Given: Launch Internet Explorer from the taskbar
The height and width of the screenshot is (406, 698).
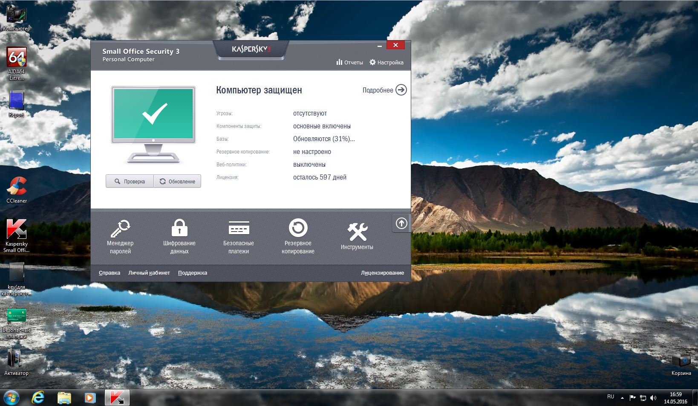Looking at the screenshot, I should coord(38,397).
